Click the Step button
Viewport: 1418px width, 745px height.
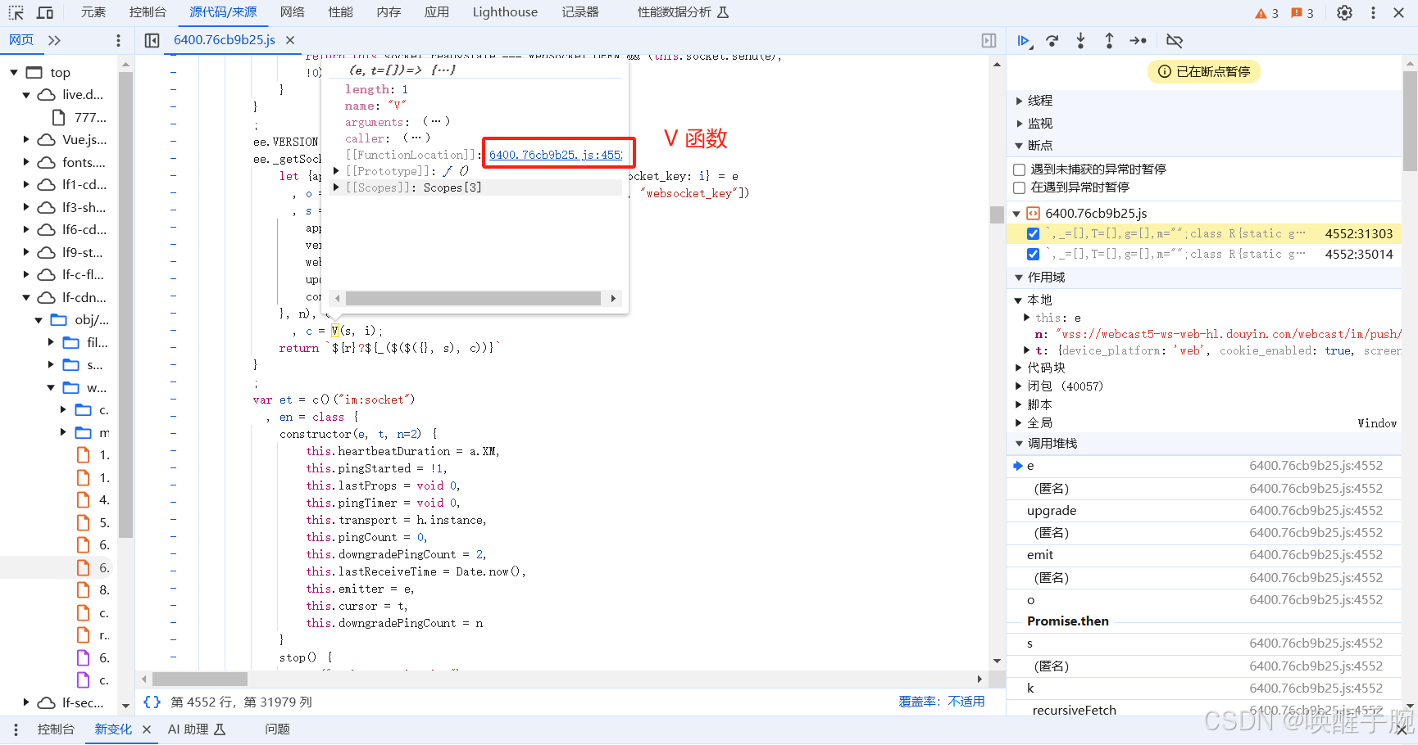pyautogui.click(x=1138, y=40)
